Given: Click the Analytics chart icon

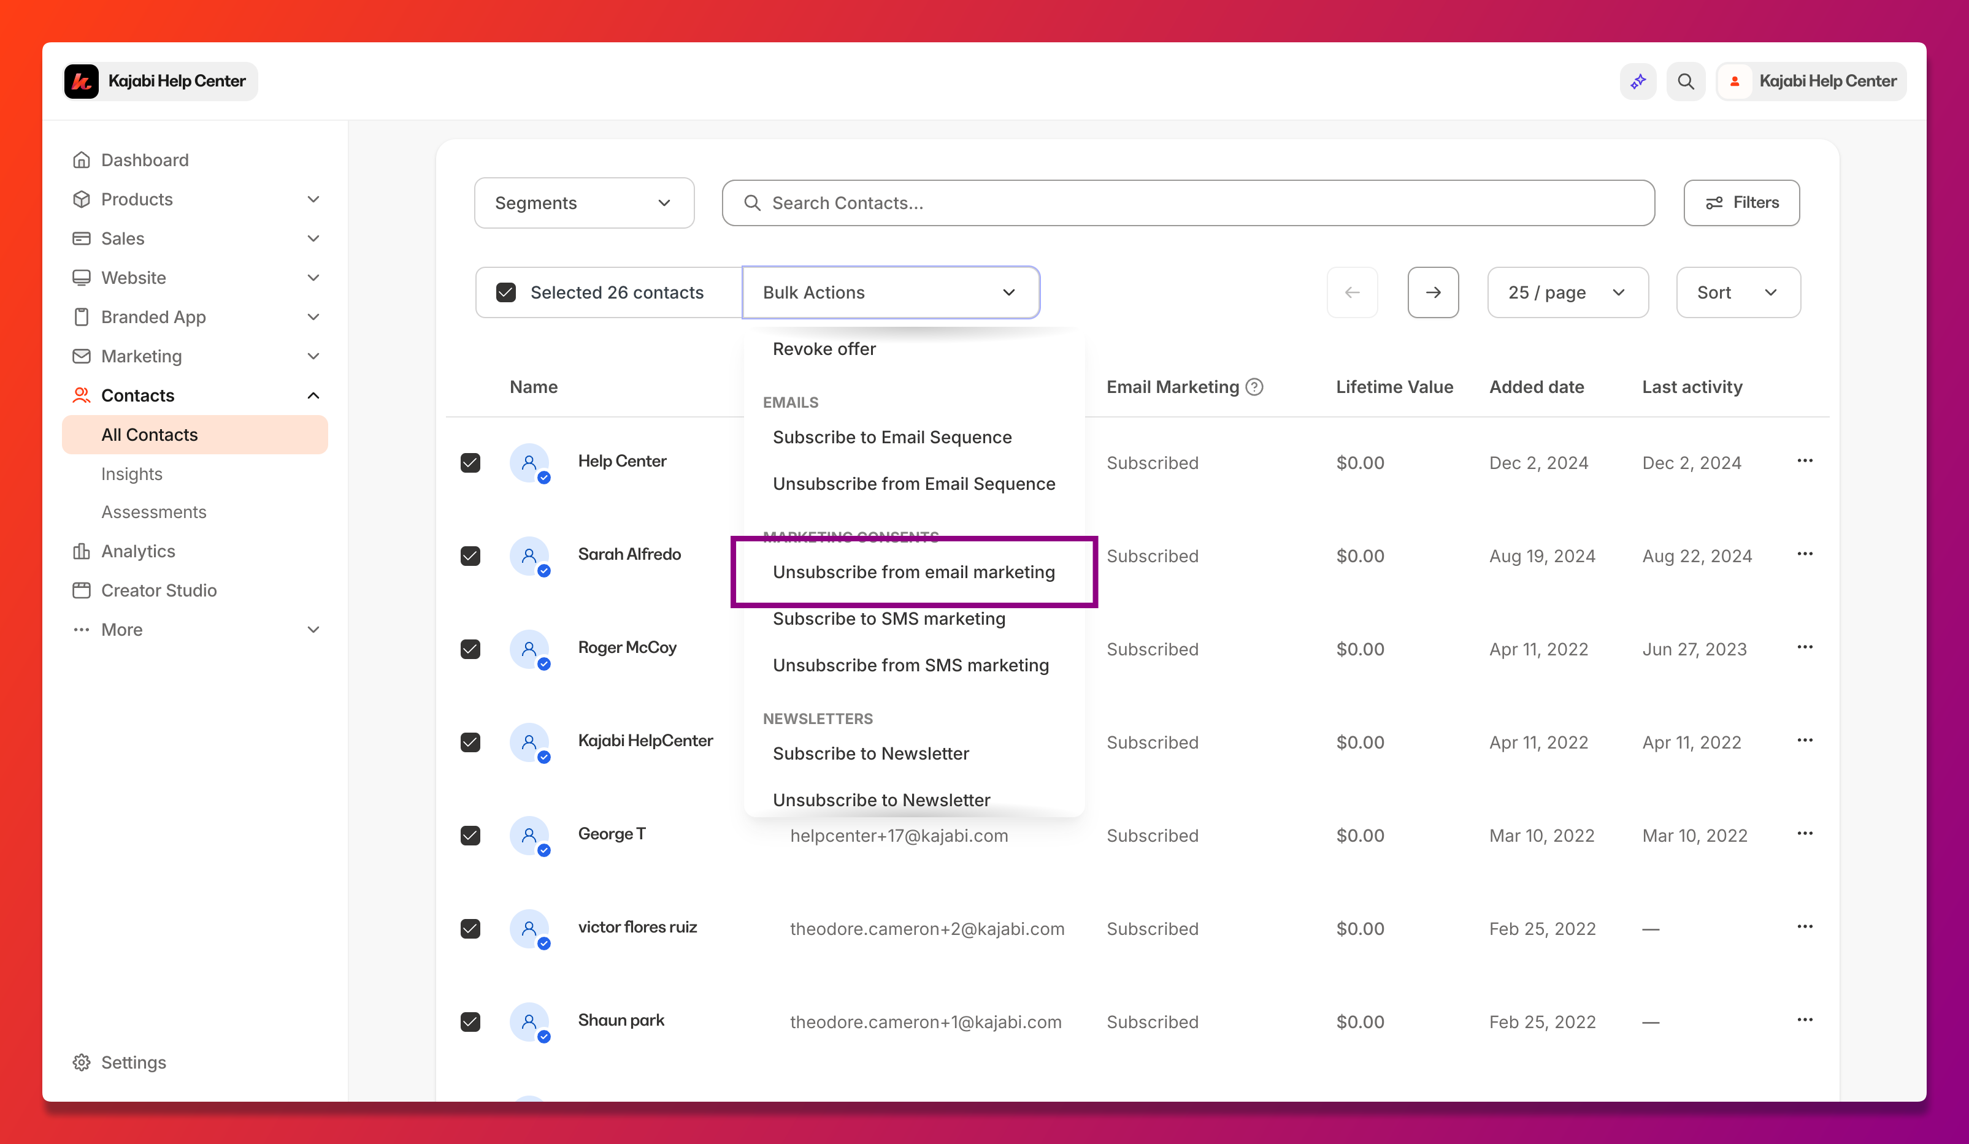Looking at the screenshot, I should coord(81,551).
